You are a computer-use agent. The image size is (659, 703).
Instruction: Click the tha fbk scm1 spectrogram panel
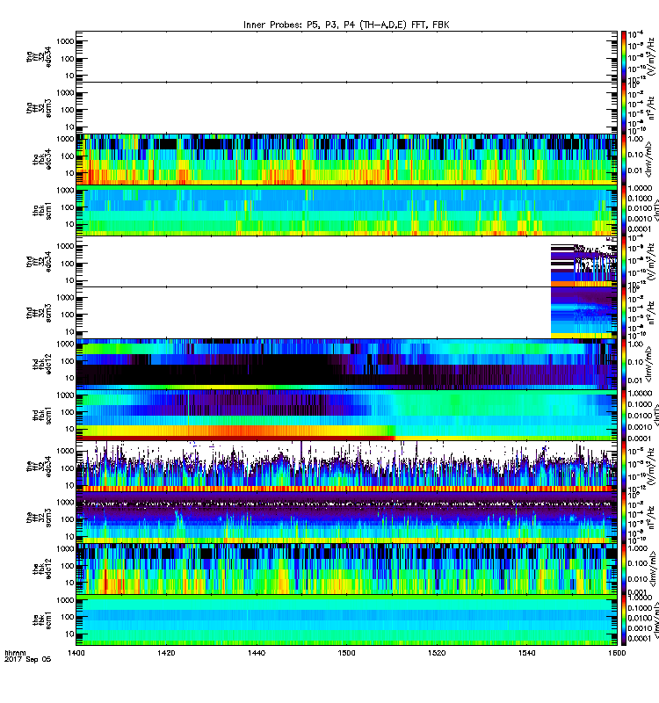click(x=346, y=211)
